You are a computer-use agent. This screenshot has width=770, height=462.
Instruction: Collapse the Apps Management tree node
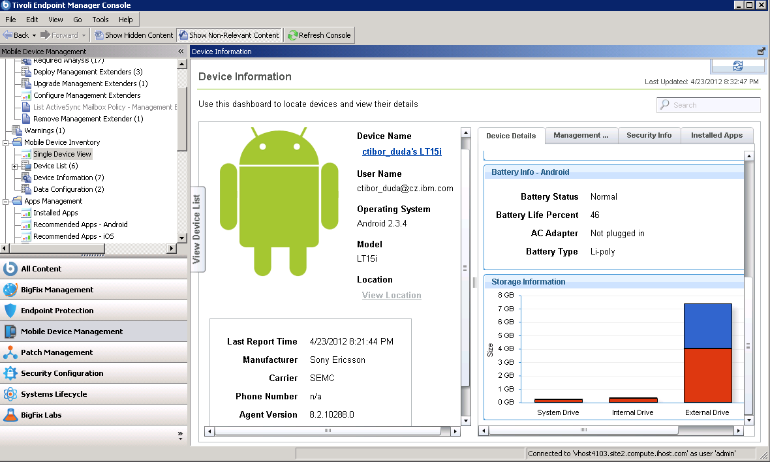point(6,201)
